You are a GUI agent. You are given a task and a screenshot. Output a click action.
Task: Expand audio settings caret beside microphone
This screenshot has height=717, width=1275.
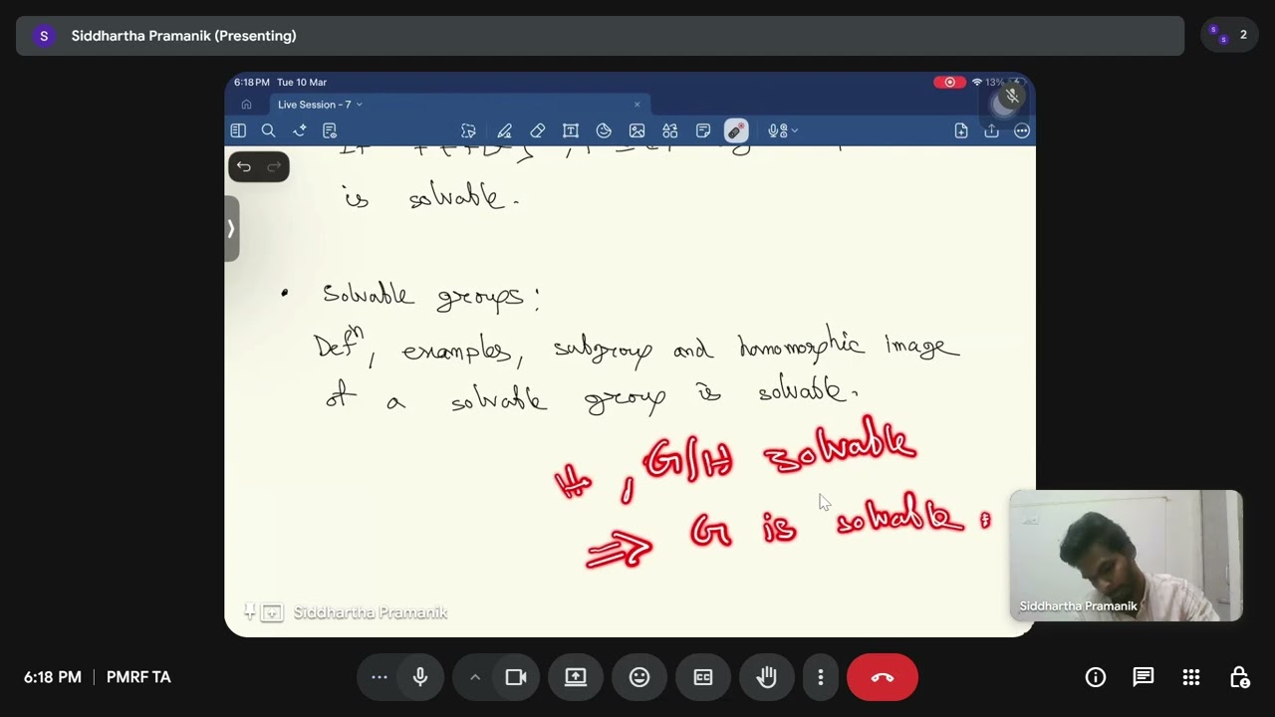click(x=475, y=677)
